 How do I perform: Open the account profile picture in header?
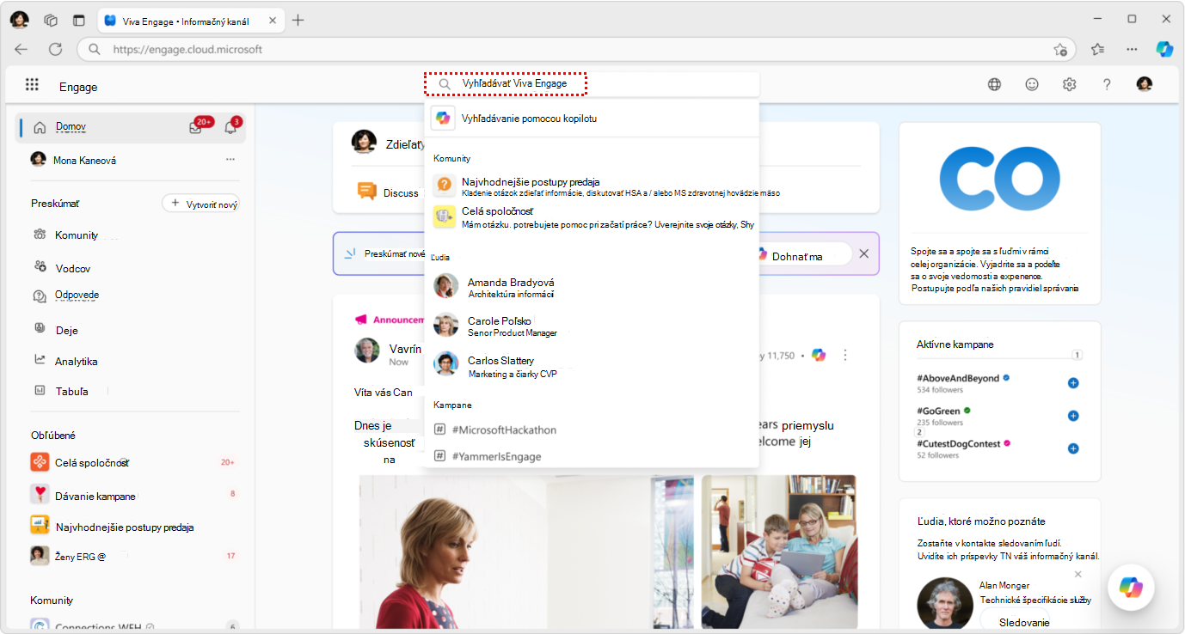1144,84
